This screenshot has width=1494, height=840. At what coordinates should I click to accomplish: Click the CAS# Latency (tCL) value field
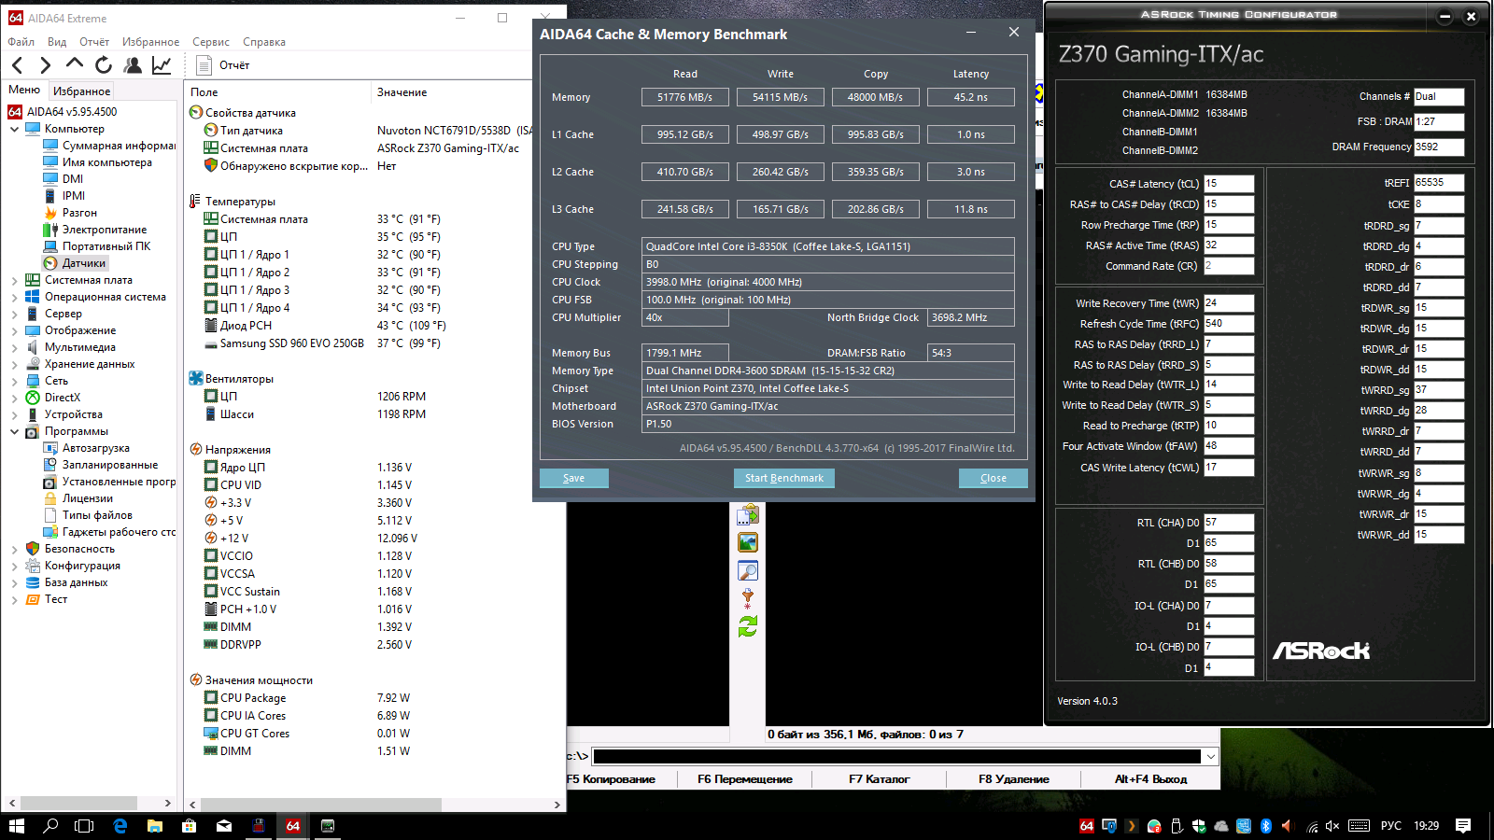(1229, 184)
